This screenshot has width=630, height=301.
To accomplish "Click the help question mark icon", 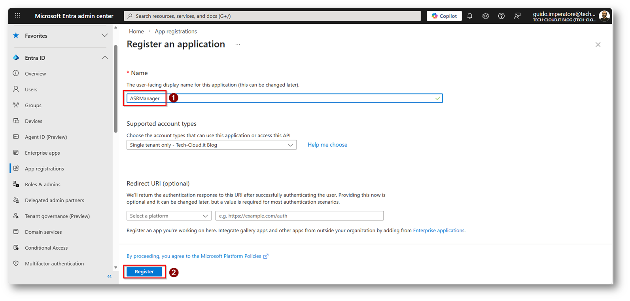I will coord(501,16).
